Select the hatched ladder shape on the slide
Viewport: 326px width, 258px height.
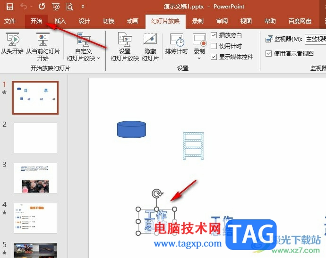point(193,146)
